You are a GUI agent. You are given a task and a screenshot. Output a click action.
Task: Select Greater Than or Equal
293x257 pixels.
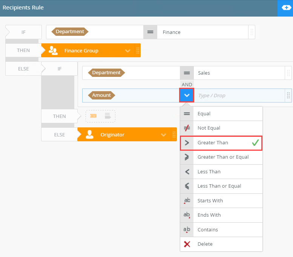click(221, 157)
